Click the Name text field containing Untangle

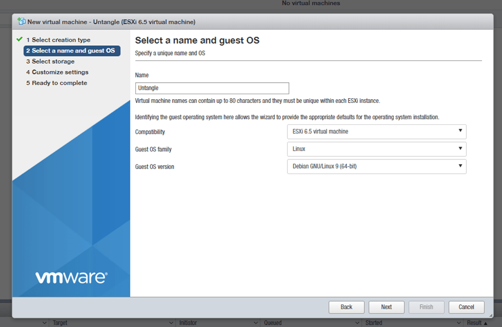[212, 88]
